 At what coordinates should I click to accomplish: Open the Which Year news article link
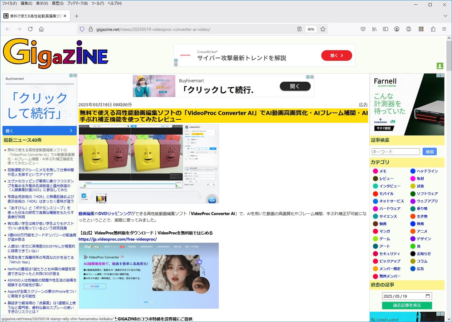[41, 260]
